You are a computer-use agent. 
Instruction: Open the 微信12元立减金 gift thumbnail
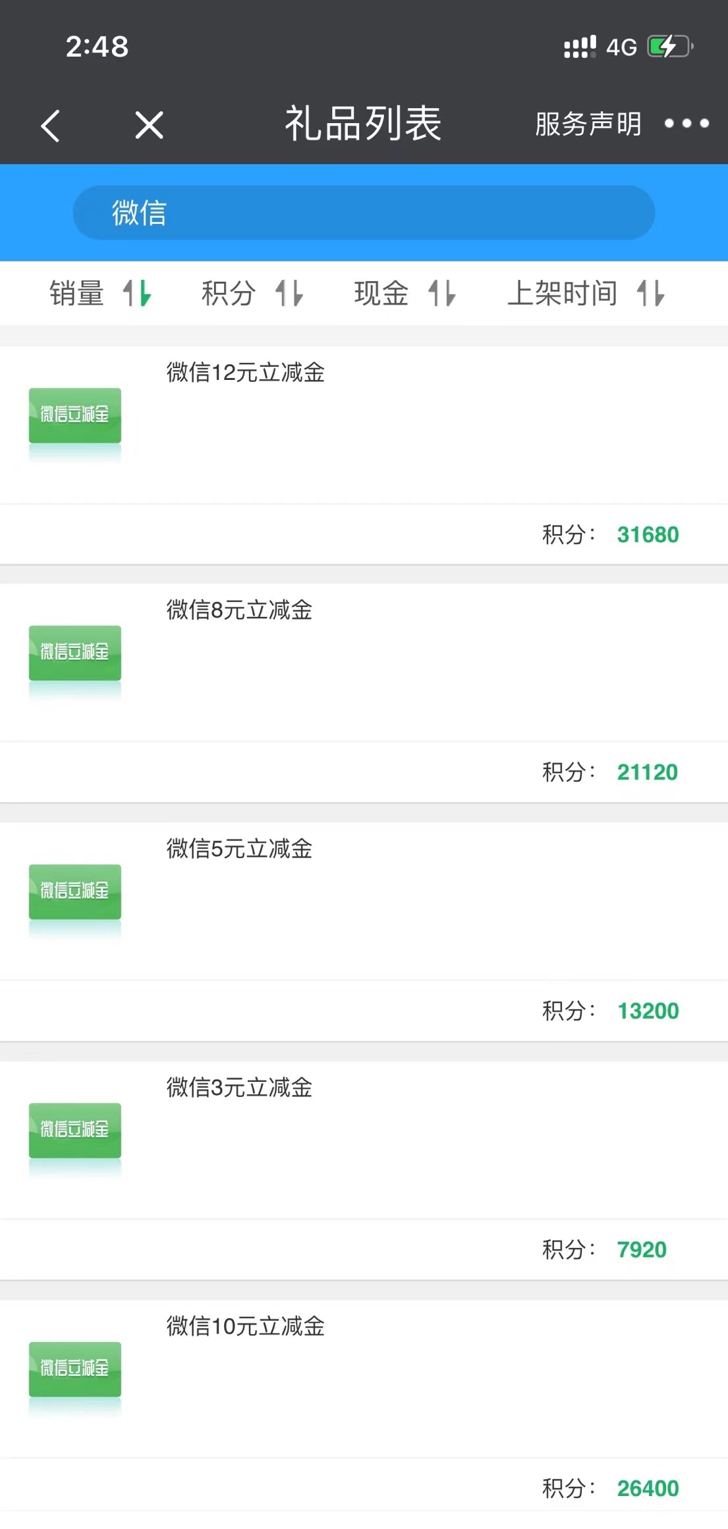(75, 416)
